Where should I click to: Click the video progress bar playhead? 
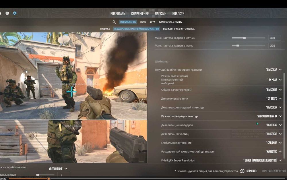click(x=49, y=179)
